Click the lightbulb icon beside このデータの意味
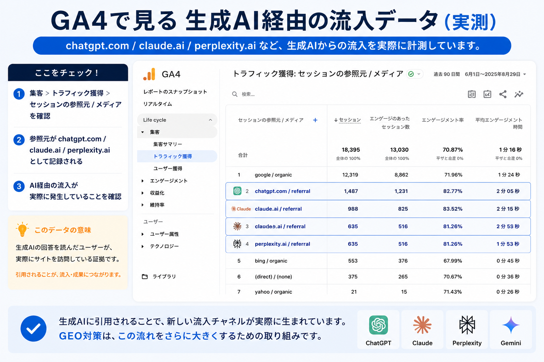This screenshot has height=362, width=544. click(x=22, y=229)
